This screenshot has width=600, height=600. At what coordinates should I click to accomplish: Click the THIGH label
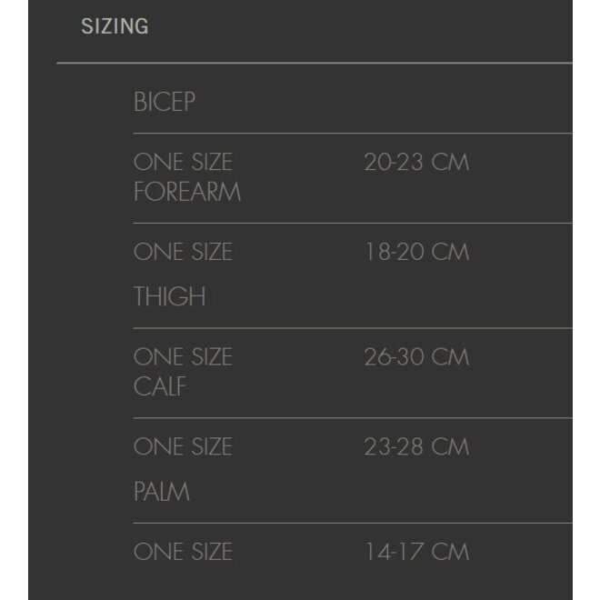tap(170, 296)
